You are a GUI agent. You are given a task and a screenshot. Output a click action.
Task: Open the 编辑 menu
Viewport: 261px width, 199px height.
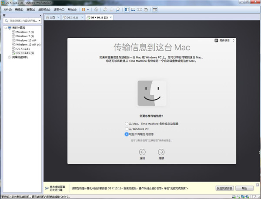pos(19,10)
